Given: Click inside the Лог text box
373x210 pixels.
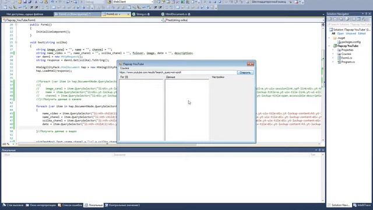Looking at the screenshot, I should click(x=141, y=110).
